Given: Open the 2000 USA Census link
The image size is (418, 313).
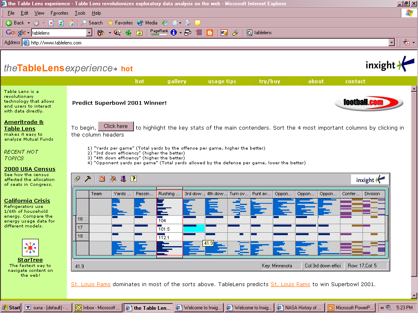Looking at the screenshot, I should [x=30, y=169].
